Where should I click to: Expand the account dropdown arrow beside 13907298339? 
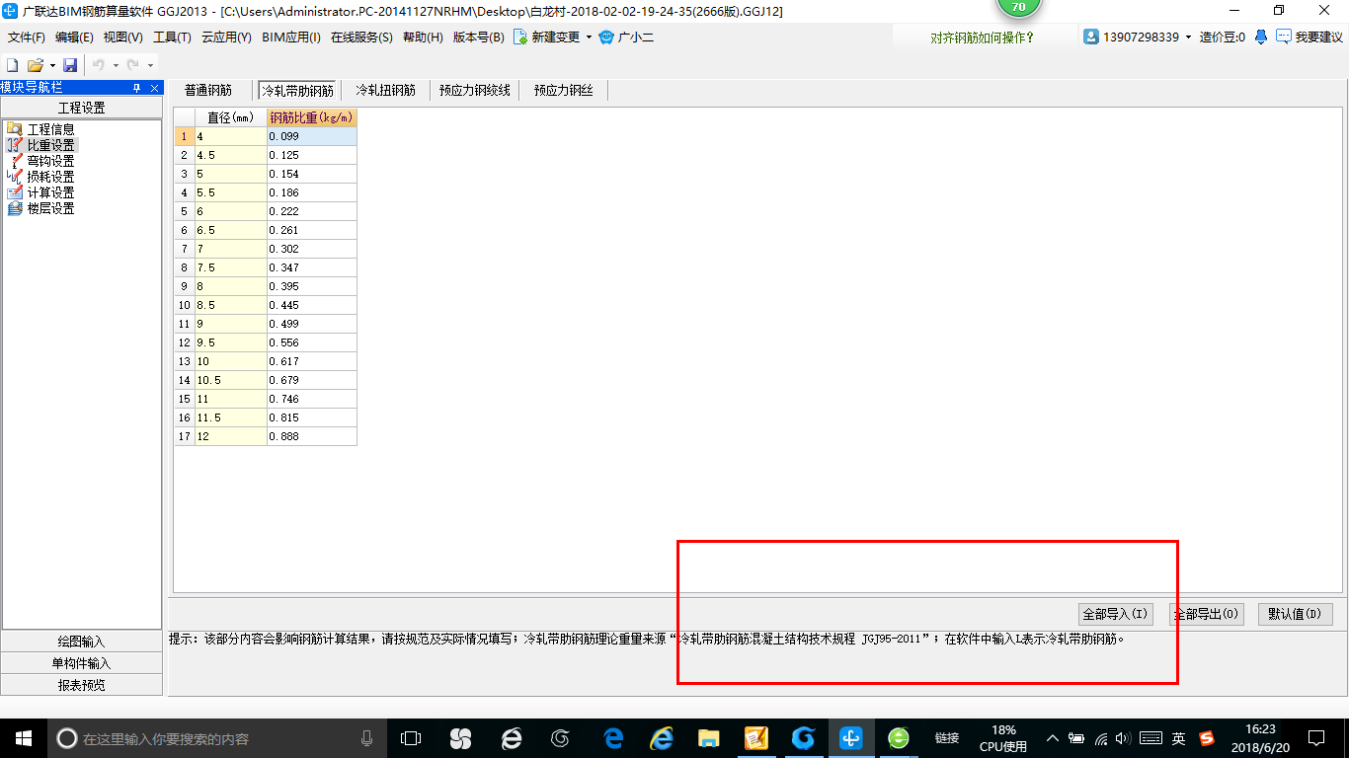(1188, 38)
